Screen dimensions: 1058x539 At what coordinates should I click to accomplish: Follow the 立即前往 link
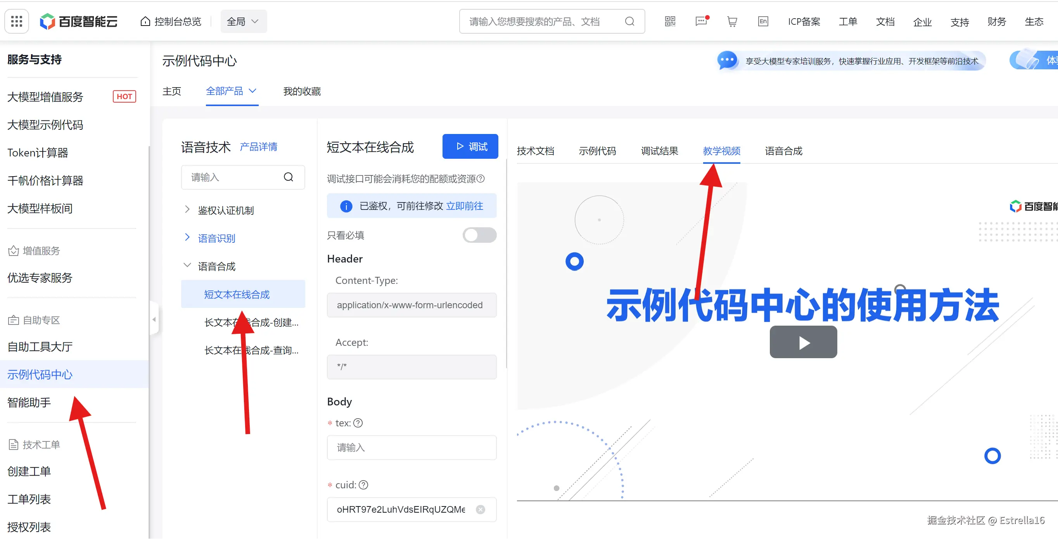coord(465,206)
